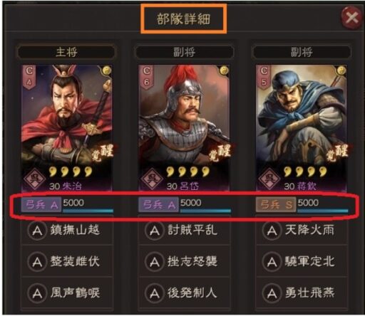Image resolution: width=365 pixels, height=316 pixels.
Task: Click the yin-yang icon on 朱治's card
Action: (x=107, y=70)
